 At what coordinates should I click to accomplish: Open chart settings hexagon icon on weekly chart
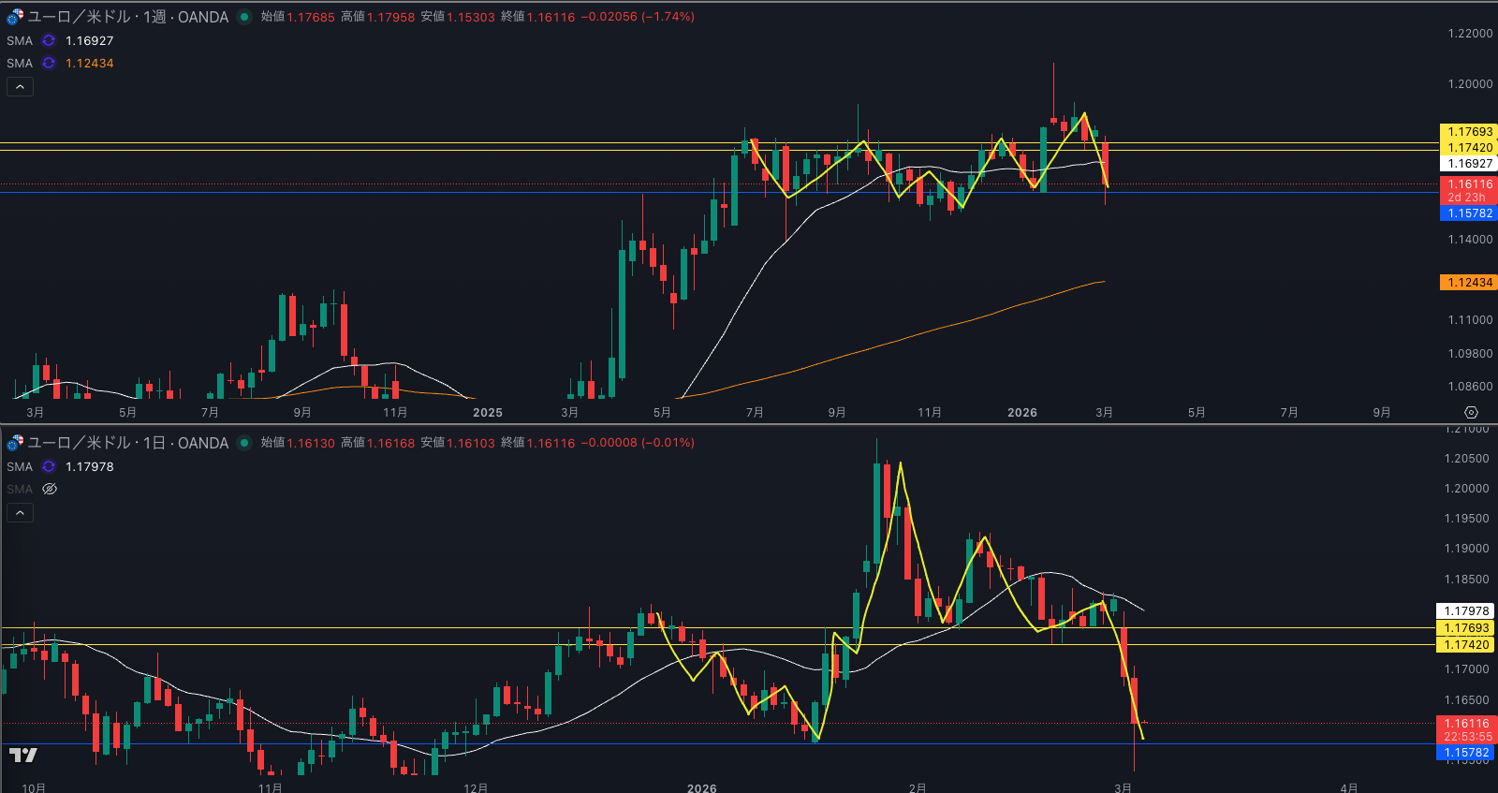[1471, 413]
